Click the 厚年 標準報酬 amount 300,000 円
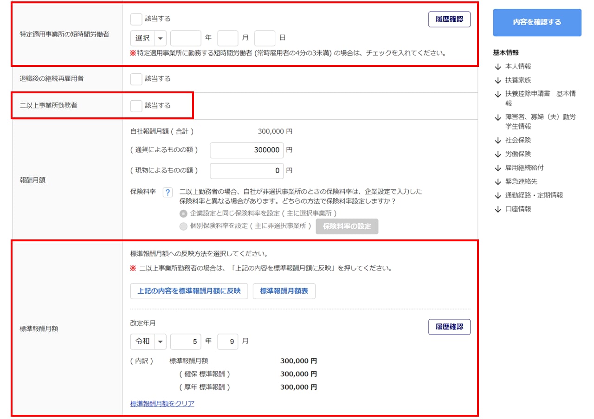The height and width of the screenshot is (419, 594). click(299, 387)
